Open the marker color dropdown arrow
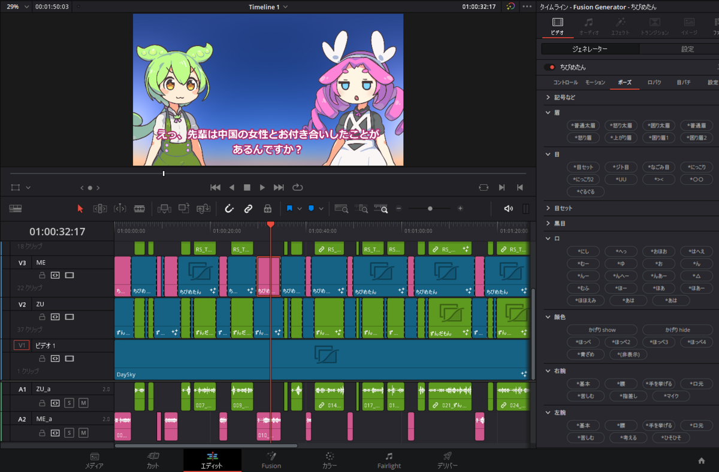 321,209
